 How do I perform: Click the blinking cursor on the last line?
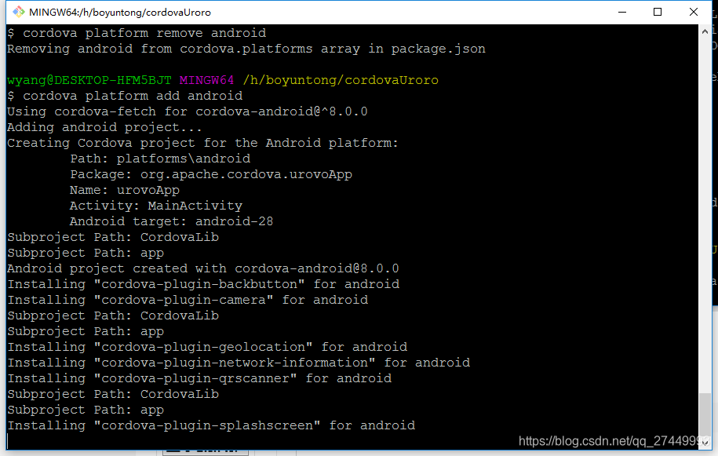[6, 440]
